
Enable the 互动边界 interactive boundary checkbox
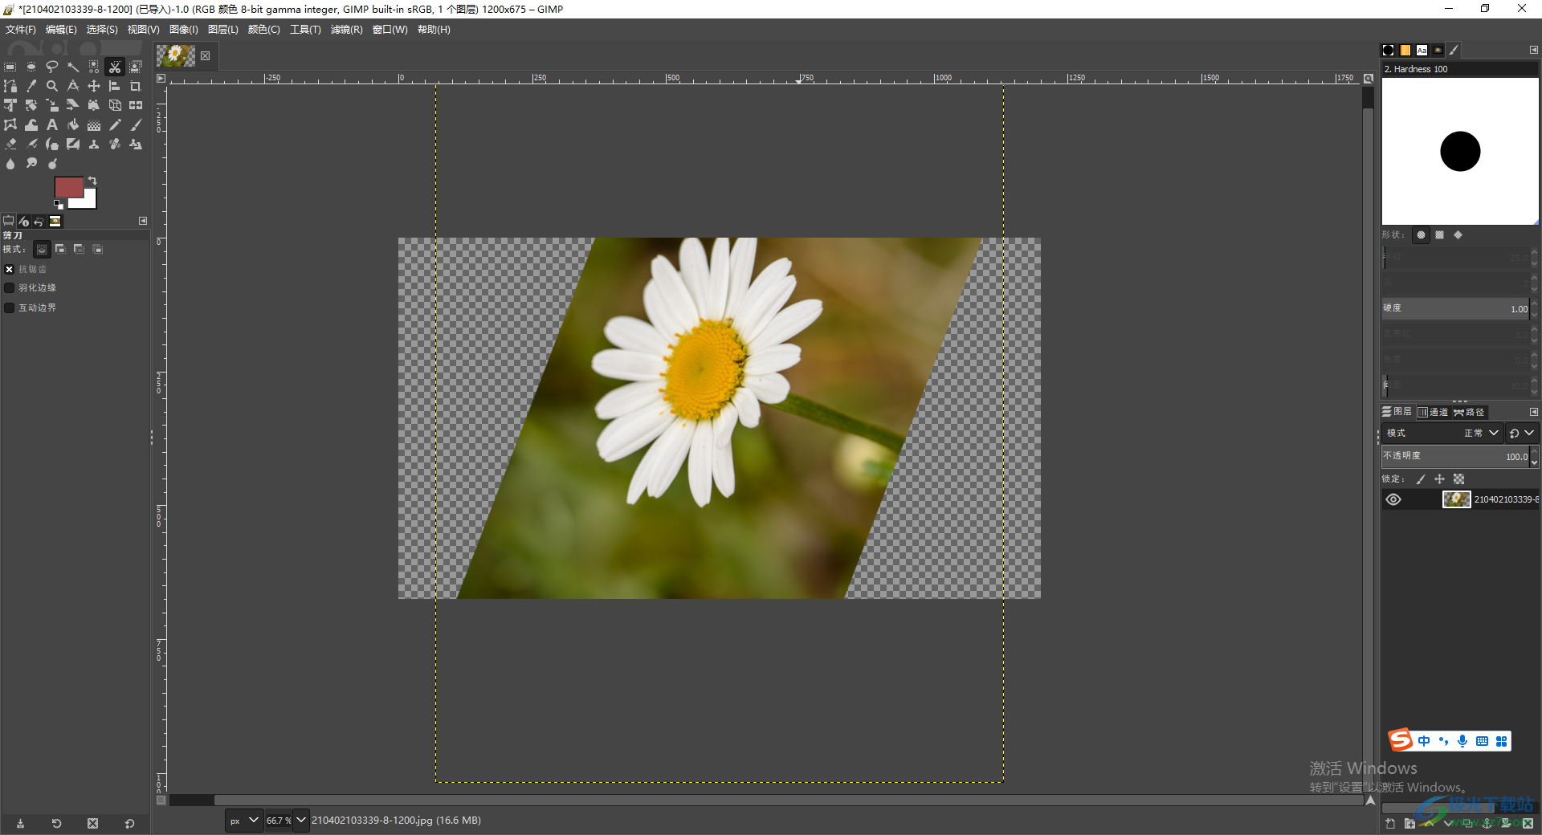[10, 308]
